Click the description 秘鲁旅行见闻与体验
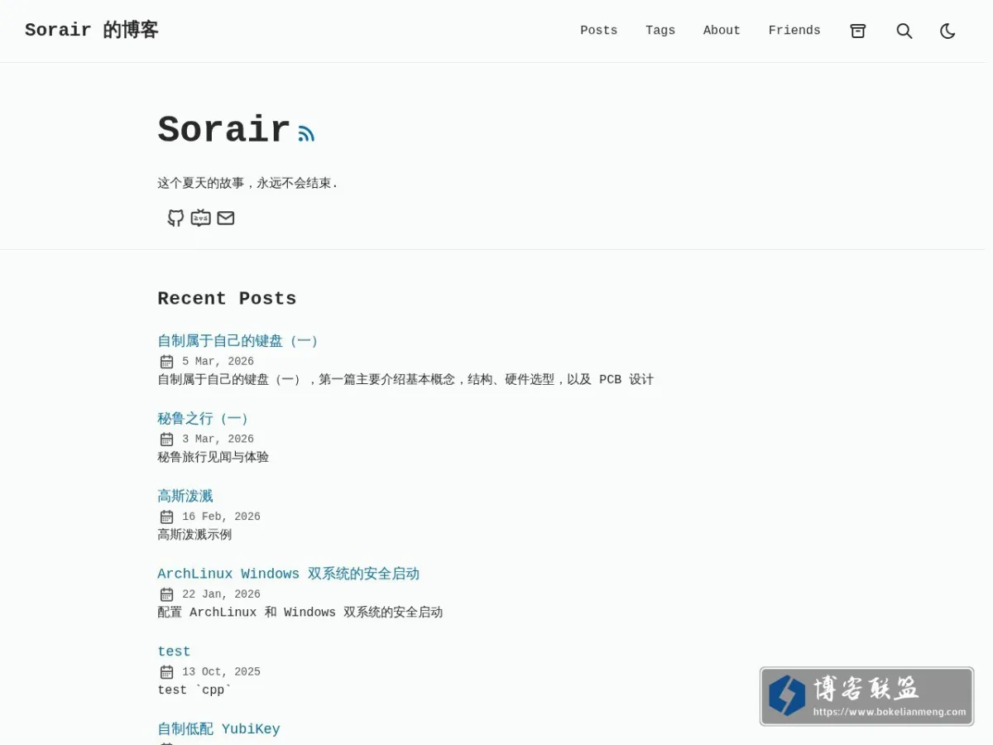Image resolution: width=993 pixels, height=745 pixels. pos(213,457)
